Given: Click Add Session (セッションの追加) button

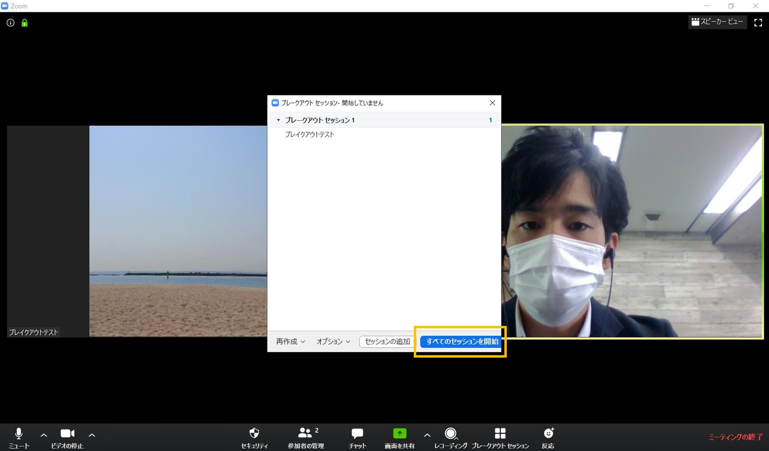Looking at the screenshot, I should pyautogui.click(x=387, y=342).
